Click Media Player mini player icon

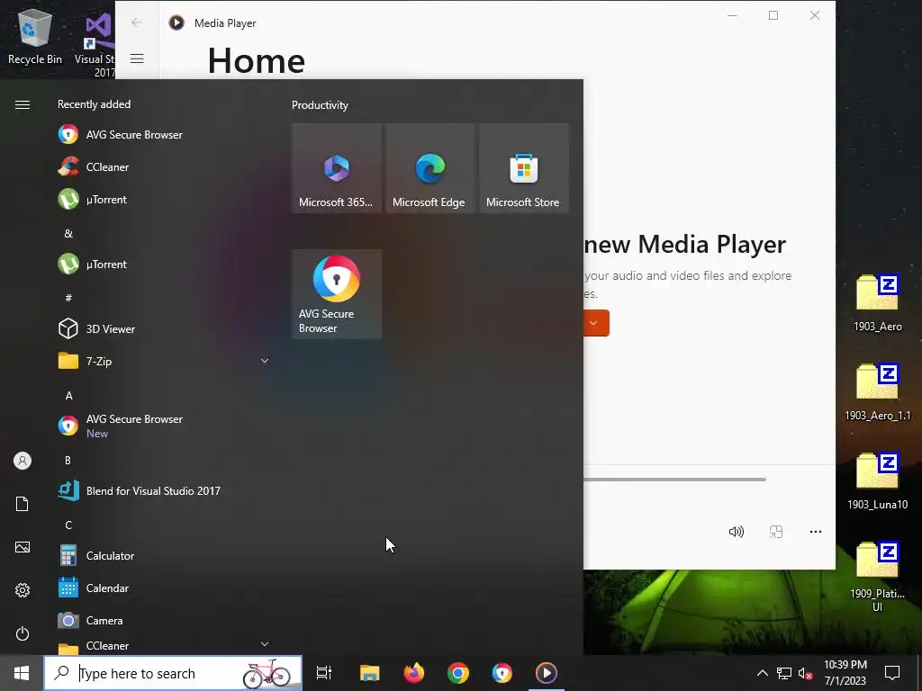click(776, 532)
